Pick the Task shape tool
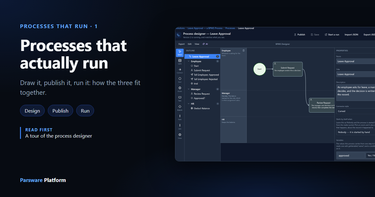The image size is (375, 197). (x=180, y=98)
